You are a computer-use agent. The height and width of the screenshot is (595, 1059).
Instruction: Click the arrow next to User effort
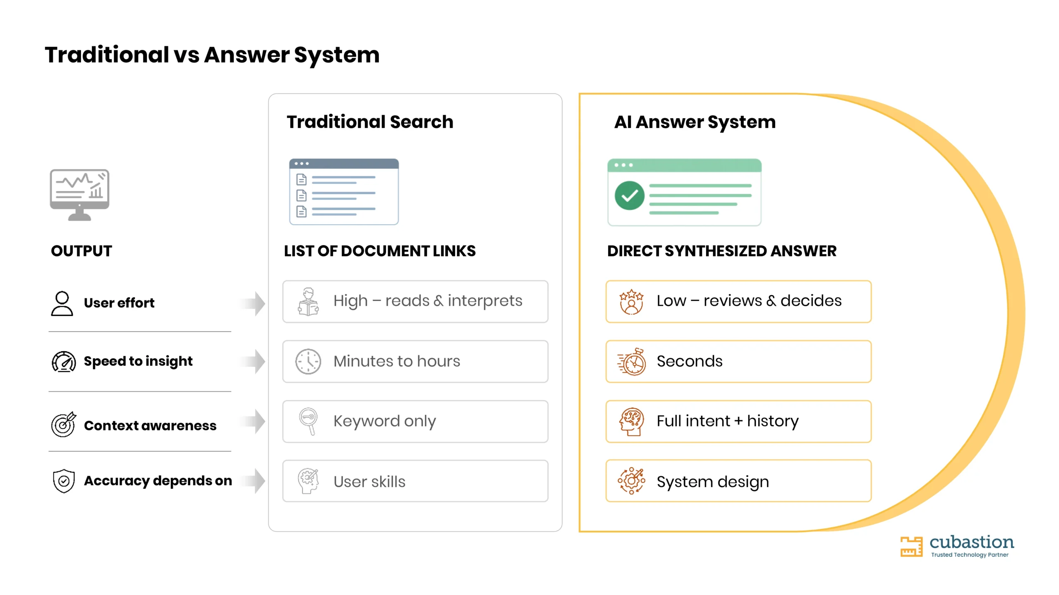[253, 304]
